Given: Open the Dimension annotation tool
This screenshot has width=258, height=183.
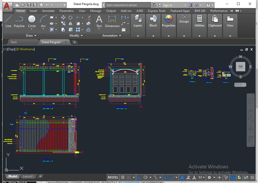Looking at the screenshot, I should pyautogui.click(x=112, y=21).
